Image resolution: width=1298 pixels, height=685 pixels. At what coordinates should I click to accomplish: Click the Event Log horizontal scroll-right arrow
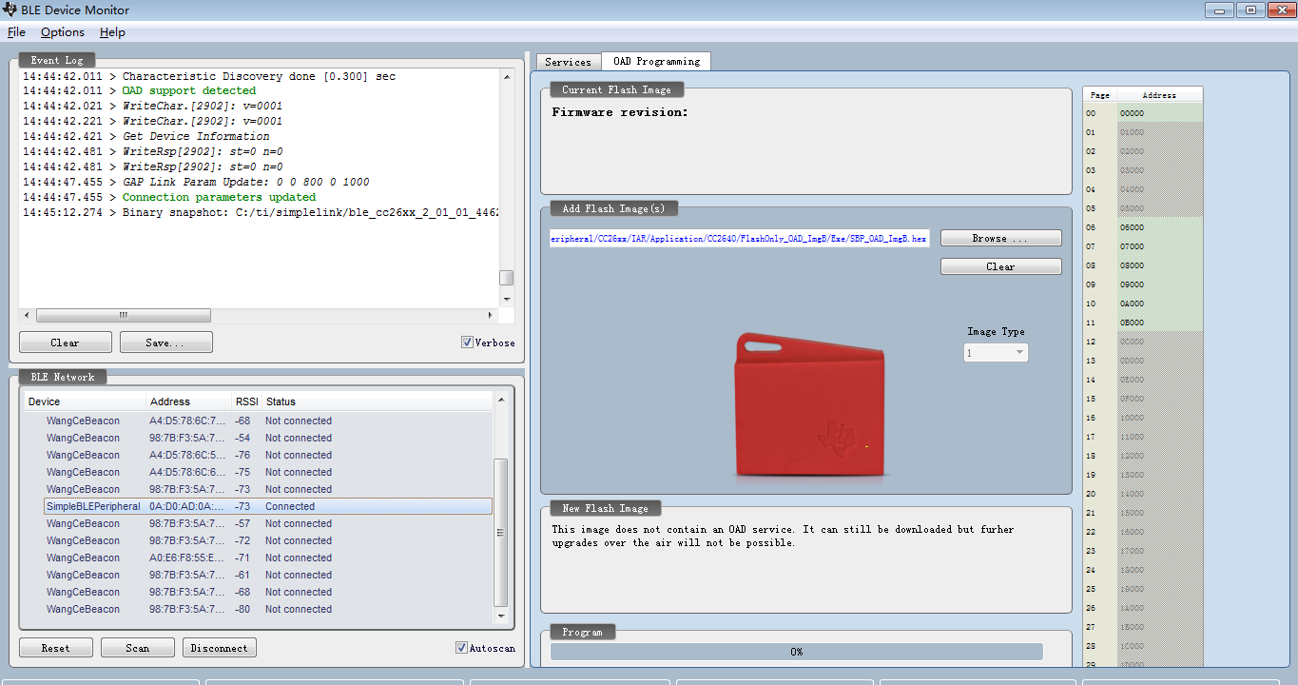coord(491,315)
